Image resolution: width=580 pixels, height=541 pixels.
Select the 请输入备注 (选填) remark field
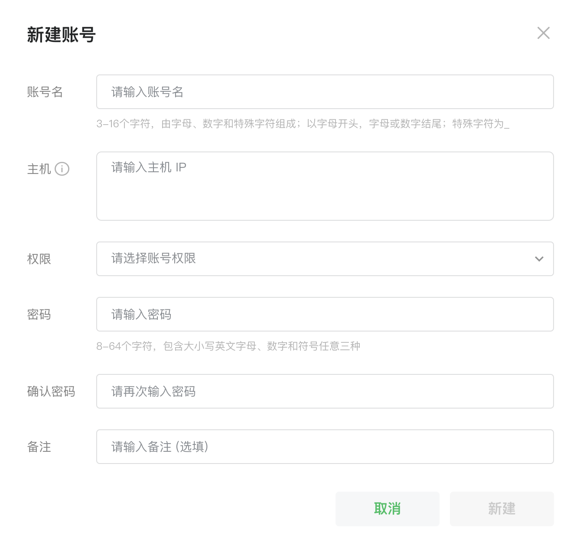click(x=325, y=447)
